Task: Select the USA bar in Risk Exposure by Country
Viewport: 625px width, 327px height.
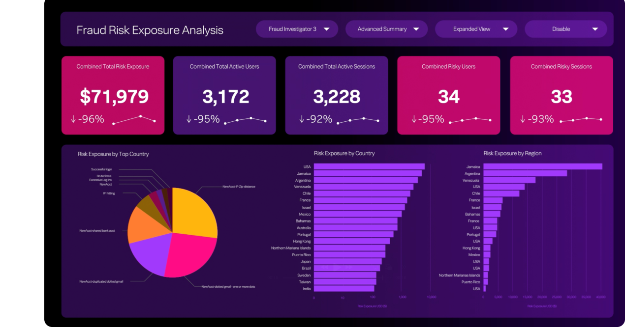Action: (369, 166)
